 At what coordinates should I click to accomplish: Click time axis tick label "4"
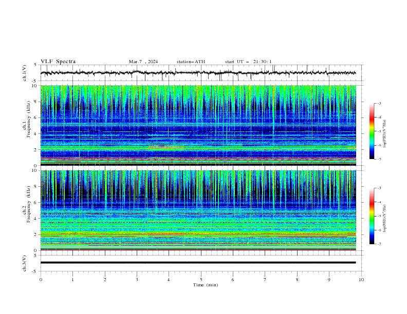pyautogui.click(x=169, y=280)
